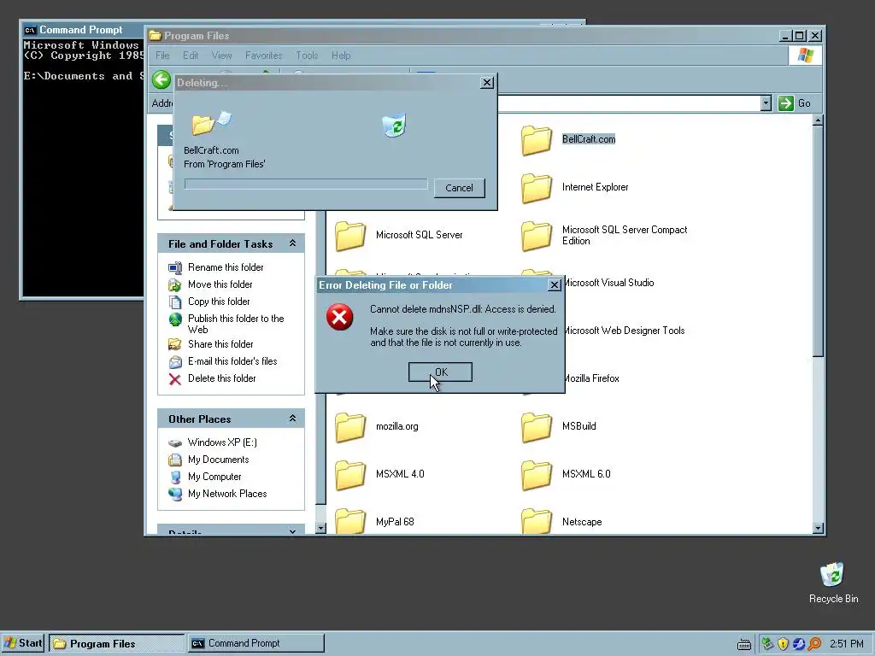Collapse the Other Places panel

[292, 419]
